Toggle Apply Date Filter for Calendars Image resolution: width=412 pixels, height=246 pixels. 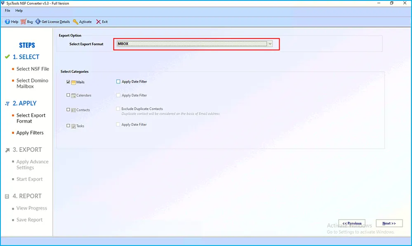tap(118, 95)
